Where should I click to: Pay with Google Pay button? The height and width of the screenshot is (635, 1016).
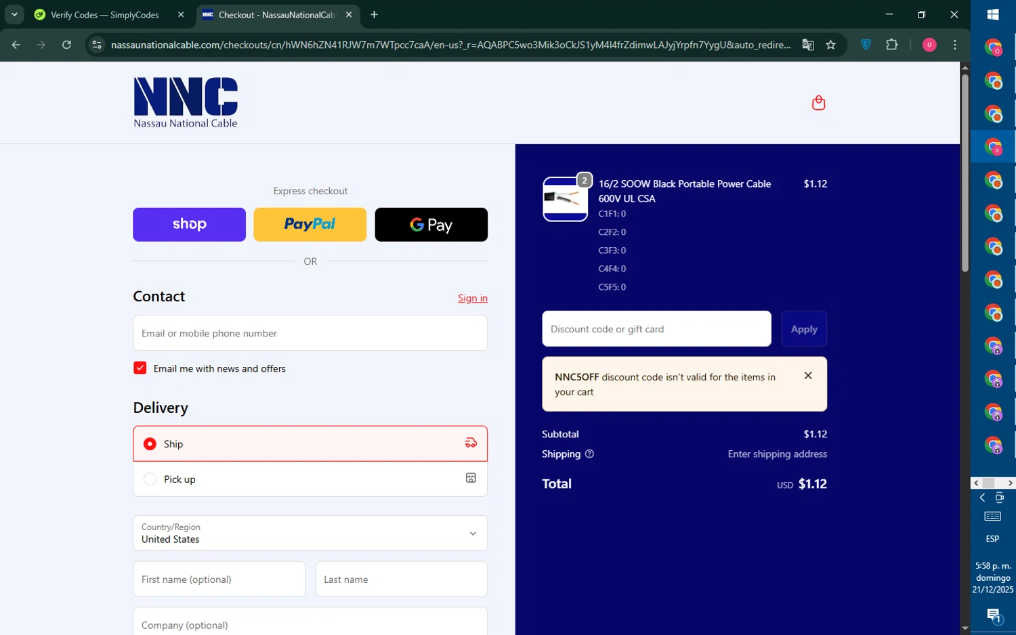pos(431,224)
